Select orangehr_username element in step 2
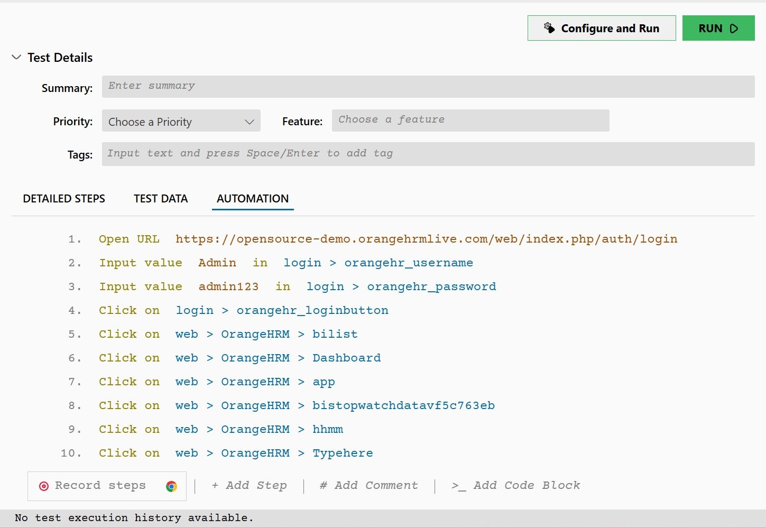The width and height of the screenshot is (766, 528). coord(409,263)
